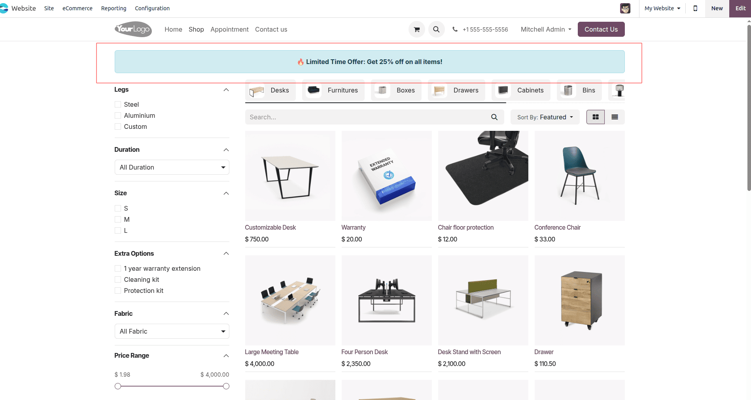Viewport: 751px width, 400px height.
Task: Select the Drawers category icon
Action: 439,91
